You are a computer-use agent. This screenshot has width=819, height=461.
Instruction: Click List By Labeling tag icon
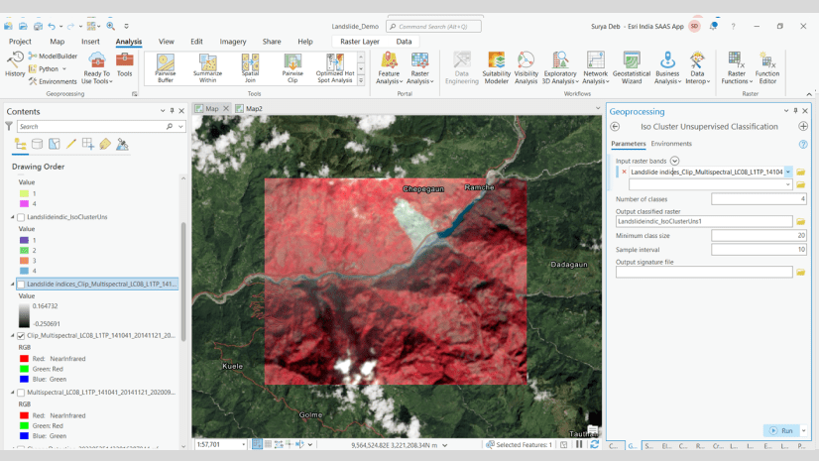pos(105,144)
